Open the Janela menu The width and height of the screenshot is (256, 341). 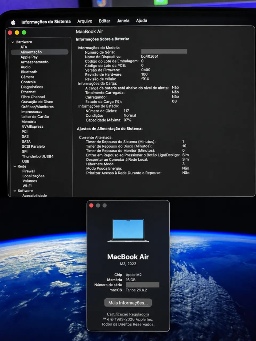click(123, 21)
